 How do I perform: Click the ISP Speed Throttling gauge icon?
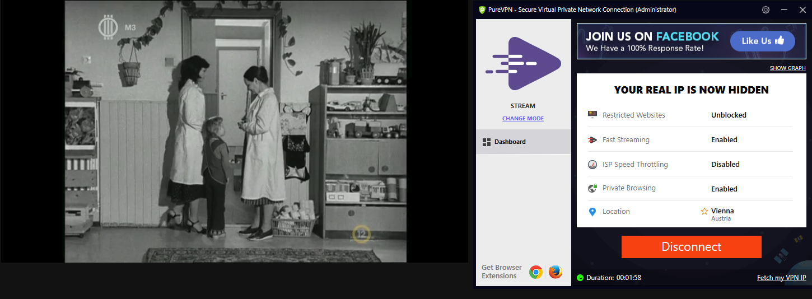coord(592,164)
